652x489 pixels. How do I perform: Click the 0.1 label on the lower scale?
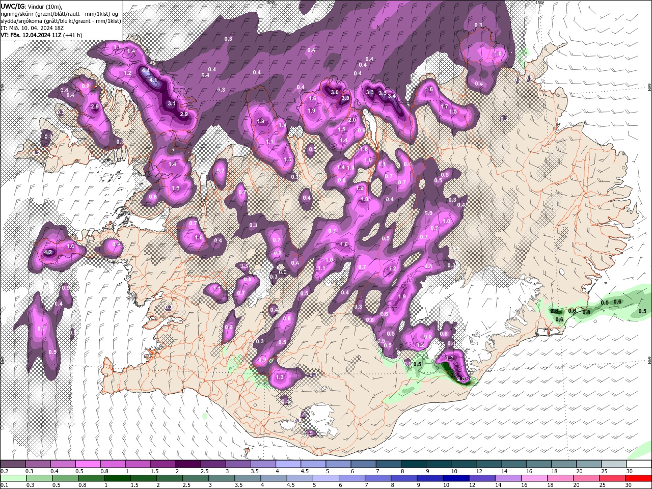[4, 485]
